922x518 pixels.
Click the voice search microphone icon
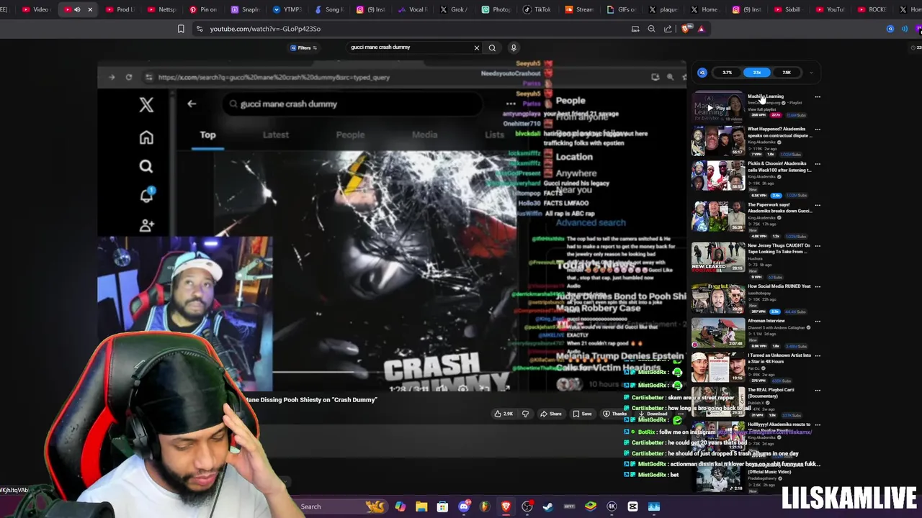(x=514, y=47)
